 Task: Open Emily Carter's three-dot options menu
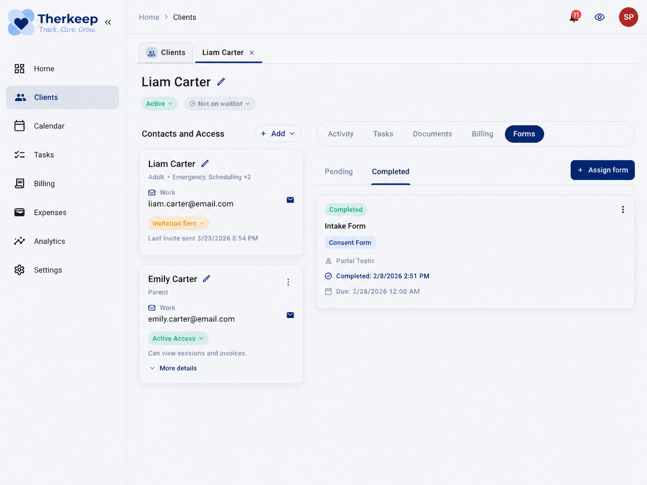pyautogui.click(x=288, y=282)
